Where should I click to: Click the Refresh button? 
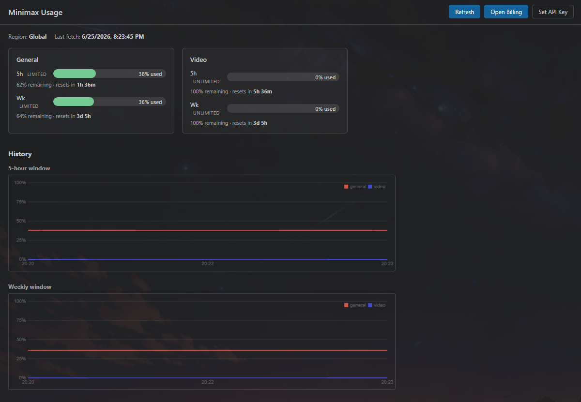[464, 12]
